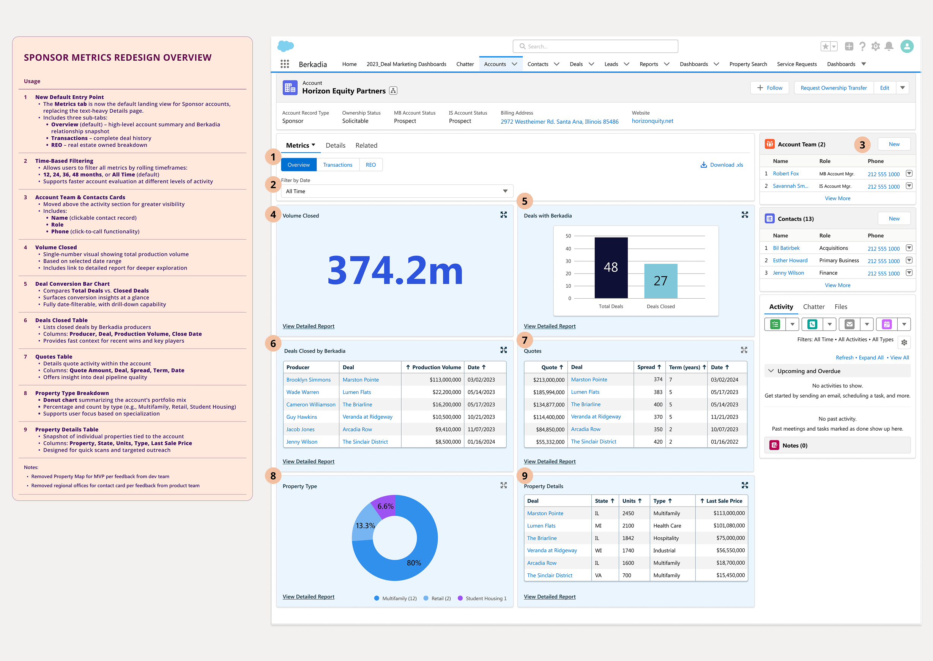
Task: Open row actions menu for Robert Fox
Action: 909,173
